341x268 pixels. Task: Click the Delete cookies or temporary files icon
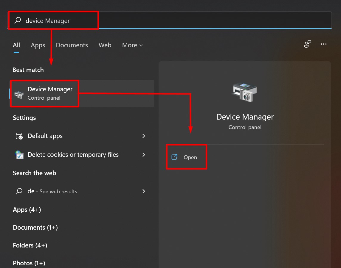[x=19, y=155]
